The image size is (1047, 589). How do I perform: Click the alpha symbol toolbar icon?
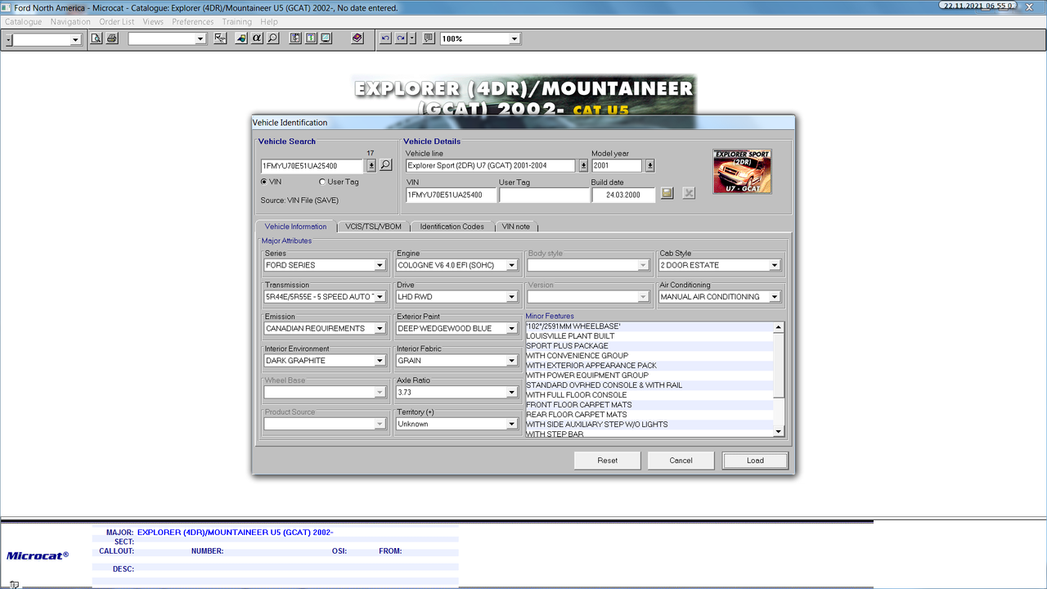(257, 38)
